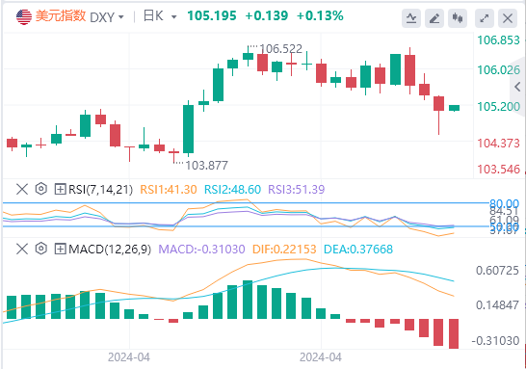Click the MACD:-0.31030 value
This screenshot has height=369, width=526.
(201, 250)
